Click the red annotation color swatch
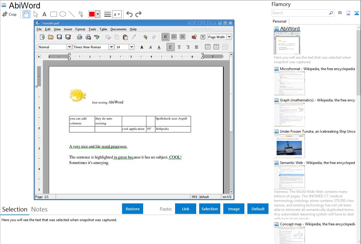Screen dimensions: 361x244 point(92,14)
